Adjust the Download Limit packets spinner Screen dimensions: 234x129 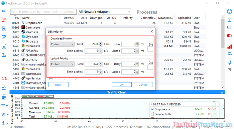tap(100, 51)
